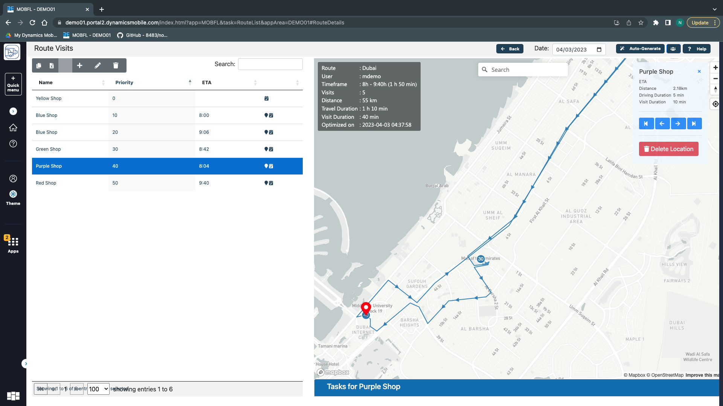Image resolution: width=723 pixels, height=406 pixels.
Task: Click the share/export icon next to Auto-Generate
Action: (673, 48)
